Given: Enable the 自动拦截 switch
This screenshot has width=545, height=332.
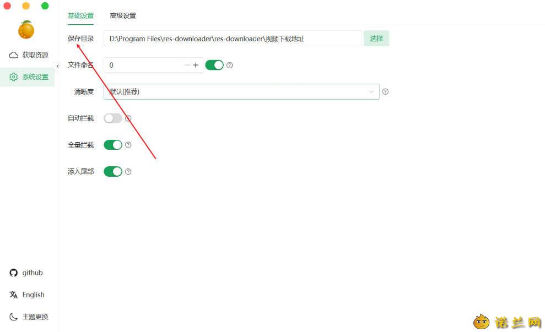Looking at the screenshot, I should (113, 118).
